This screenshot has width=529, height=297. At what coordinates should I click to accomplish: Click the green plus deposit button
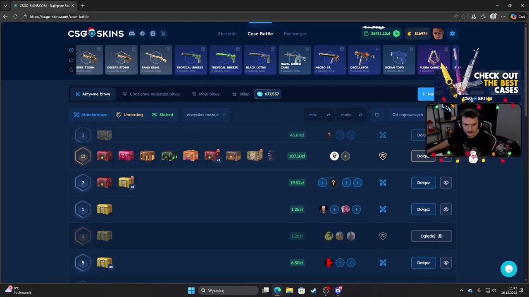click(x=396, y=33)
